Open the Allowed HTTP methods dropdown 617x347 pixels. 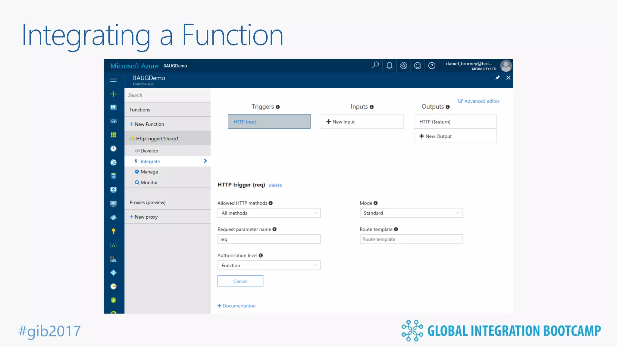pyautogui.click(x=269, y=213)
